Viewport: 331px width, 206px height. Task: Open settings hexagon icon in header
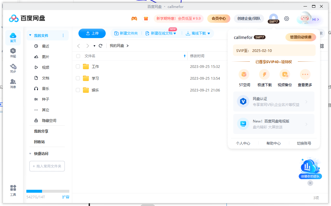pyautogui.click(x=287, y=19)
